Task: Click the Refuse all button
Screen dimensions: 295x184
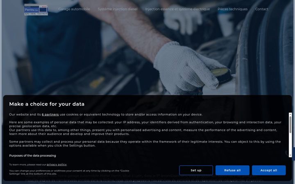Action: point(232,170)
